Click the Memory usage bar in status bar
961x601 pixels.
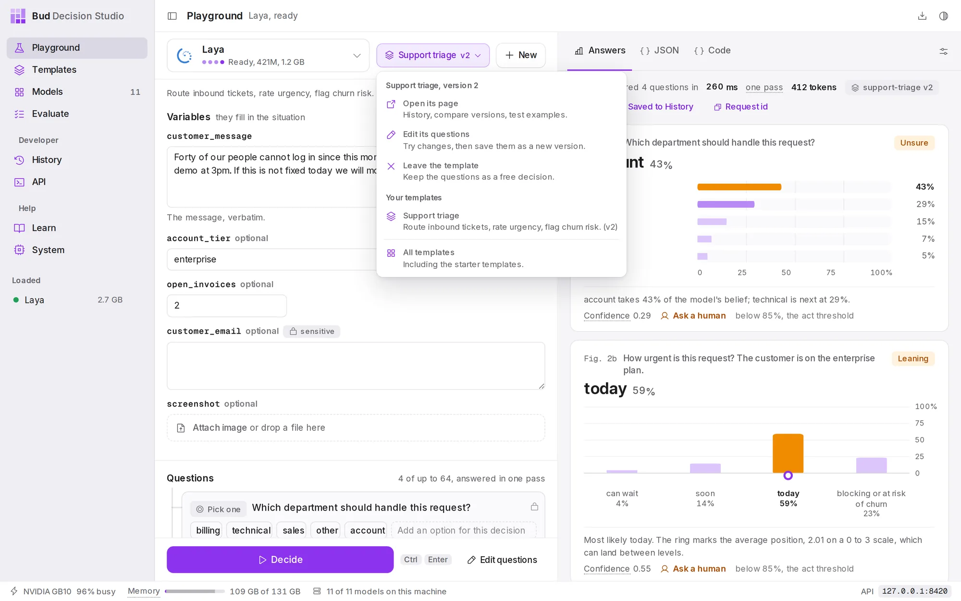pyautogui.click(x=195, y=591)
